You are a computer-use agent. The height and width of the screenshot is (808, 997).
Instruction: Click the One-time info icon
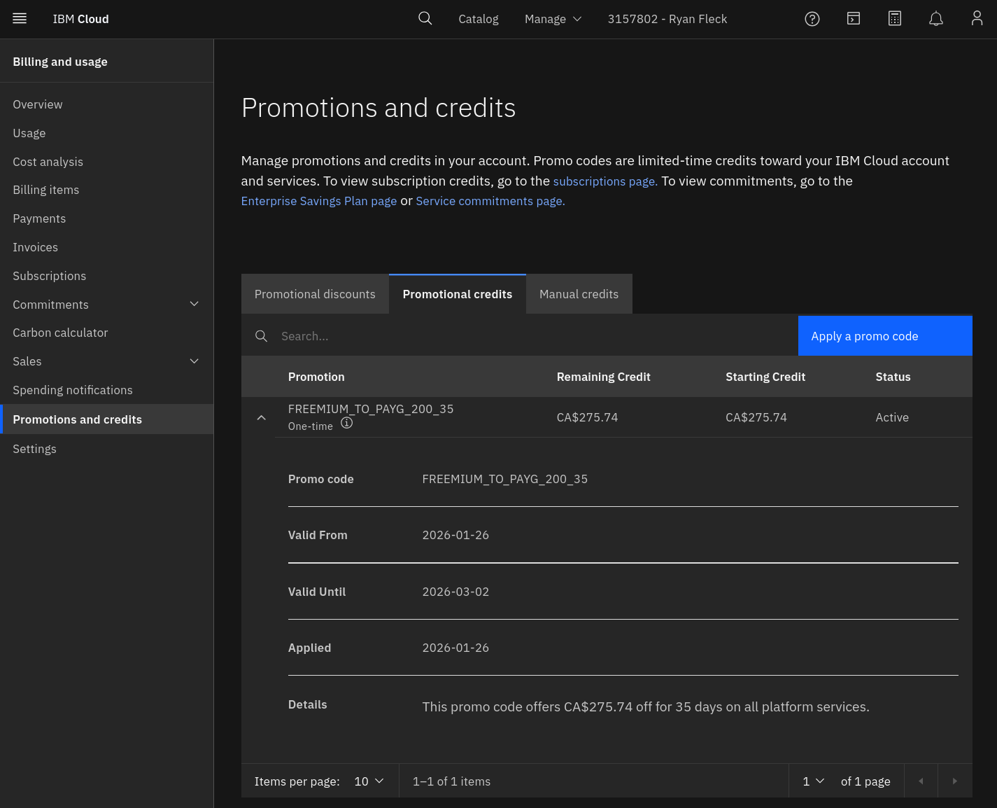[x=346, y=423]
